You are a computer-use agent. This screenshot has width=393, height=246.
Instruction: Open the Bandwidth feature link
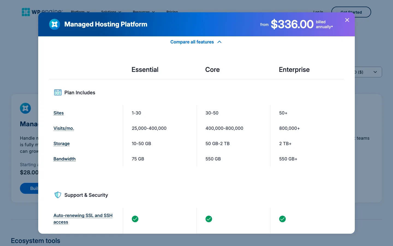64,159
